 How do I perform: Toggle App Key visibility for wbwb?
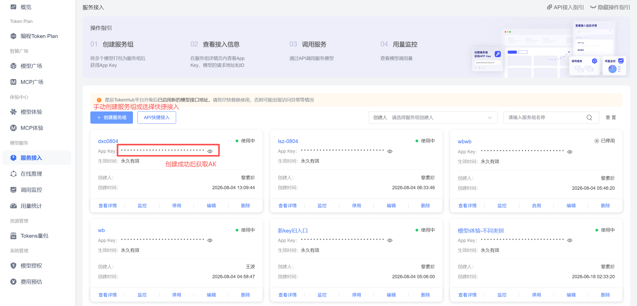point(570,152)
